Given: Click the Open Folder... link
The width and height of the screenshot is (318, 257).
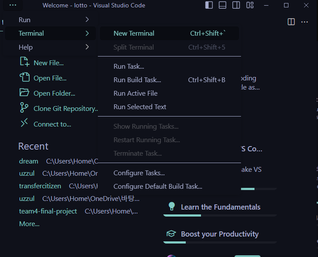Looking at the screenshot, I should (x=54, y=93).
